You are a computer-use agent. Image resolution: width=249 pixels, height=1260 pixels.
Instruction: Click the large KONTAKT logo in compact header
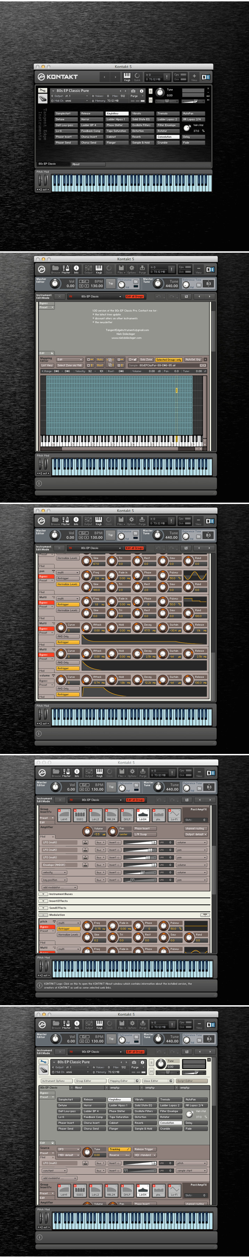[x=58, y=77]
